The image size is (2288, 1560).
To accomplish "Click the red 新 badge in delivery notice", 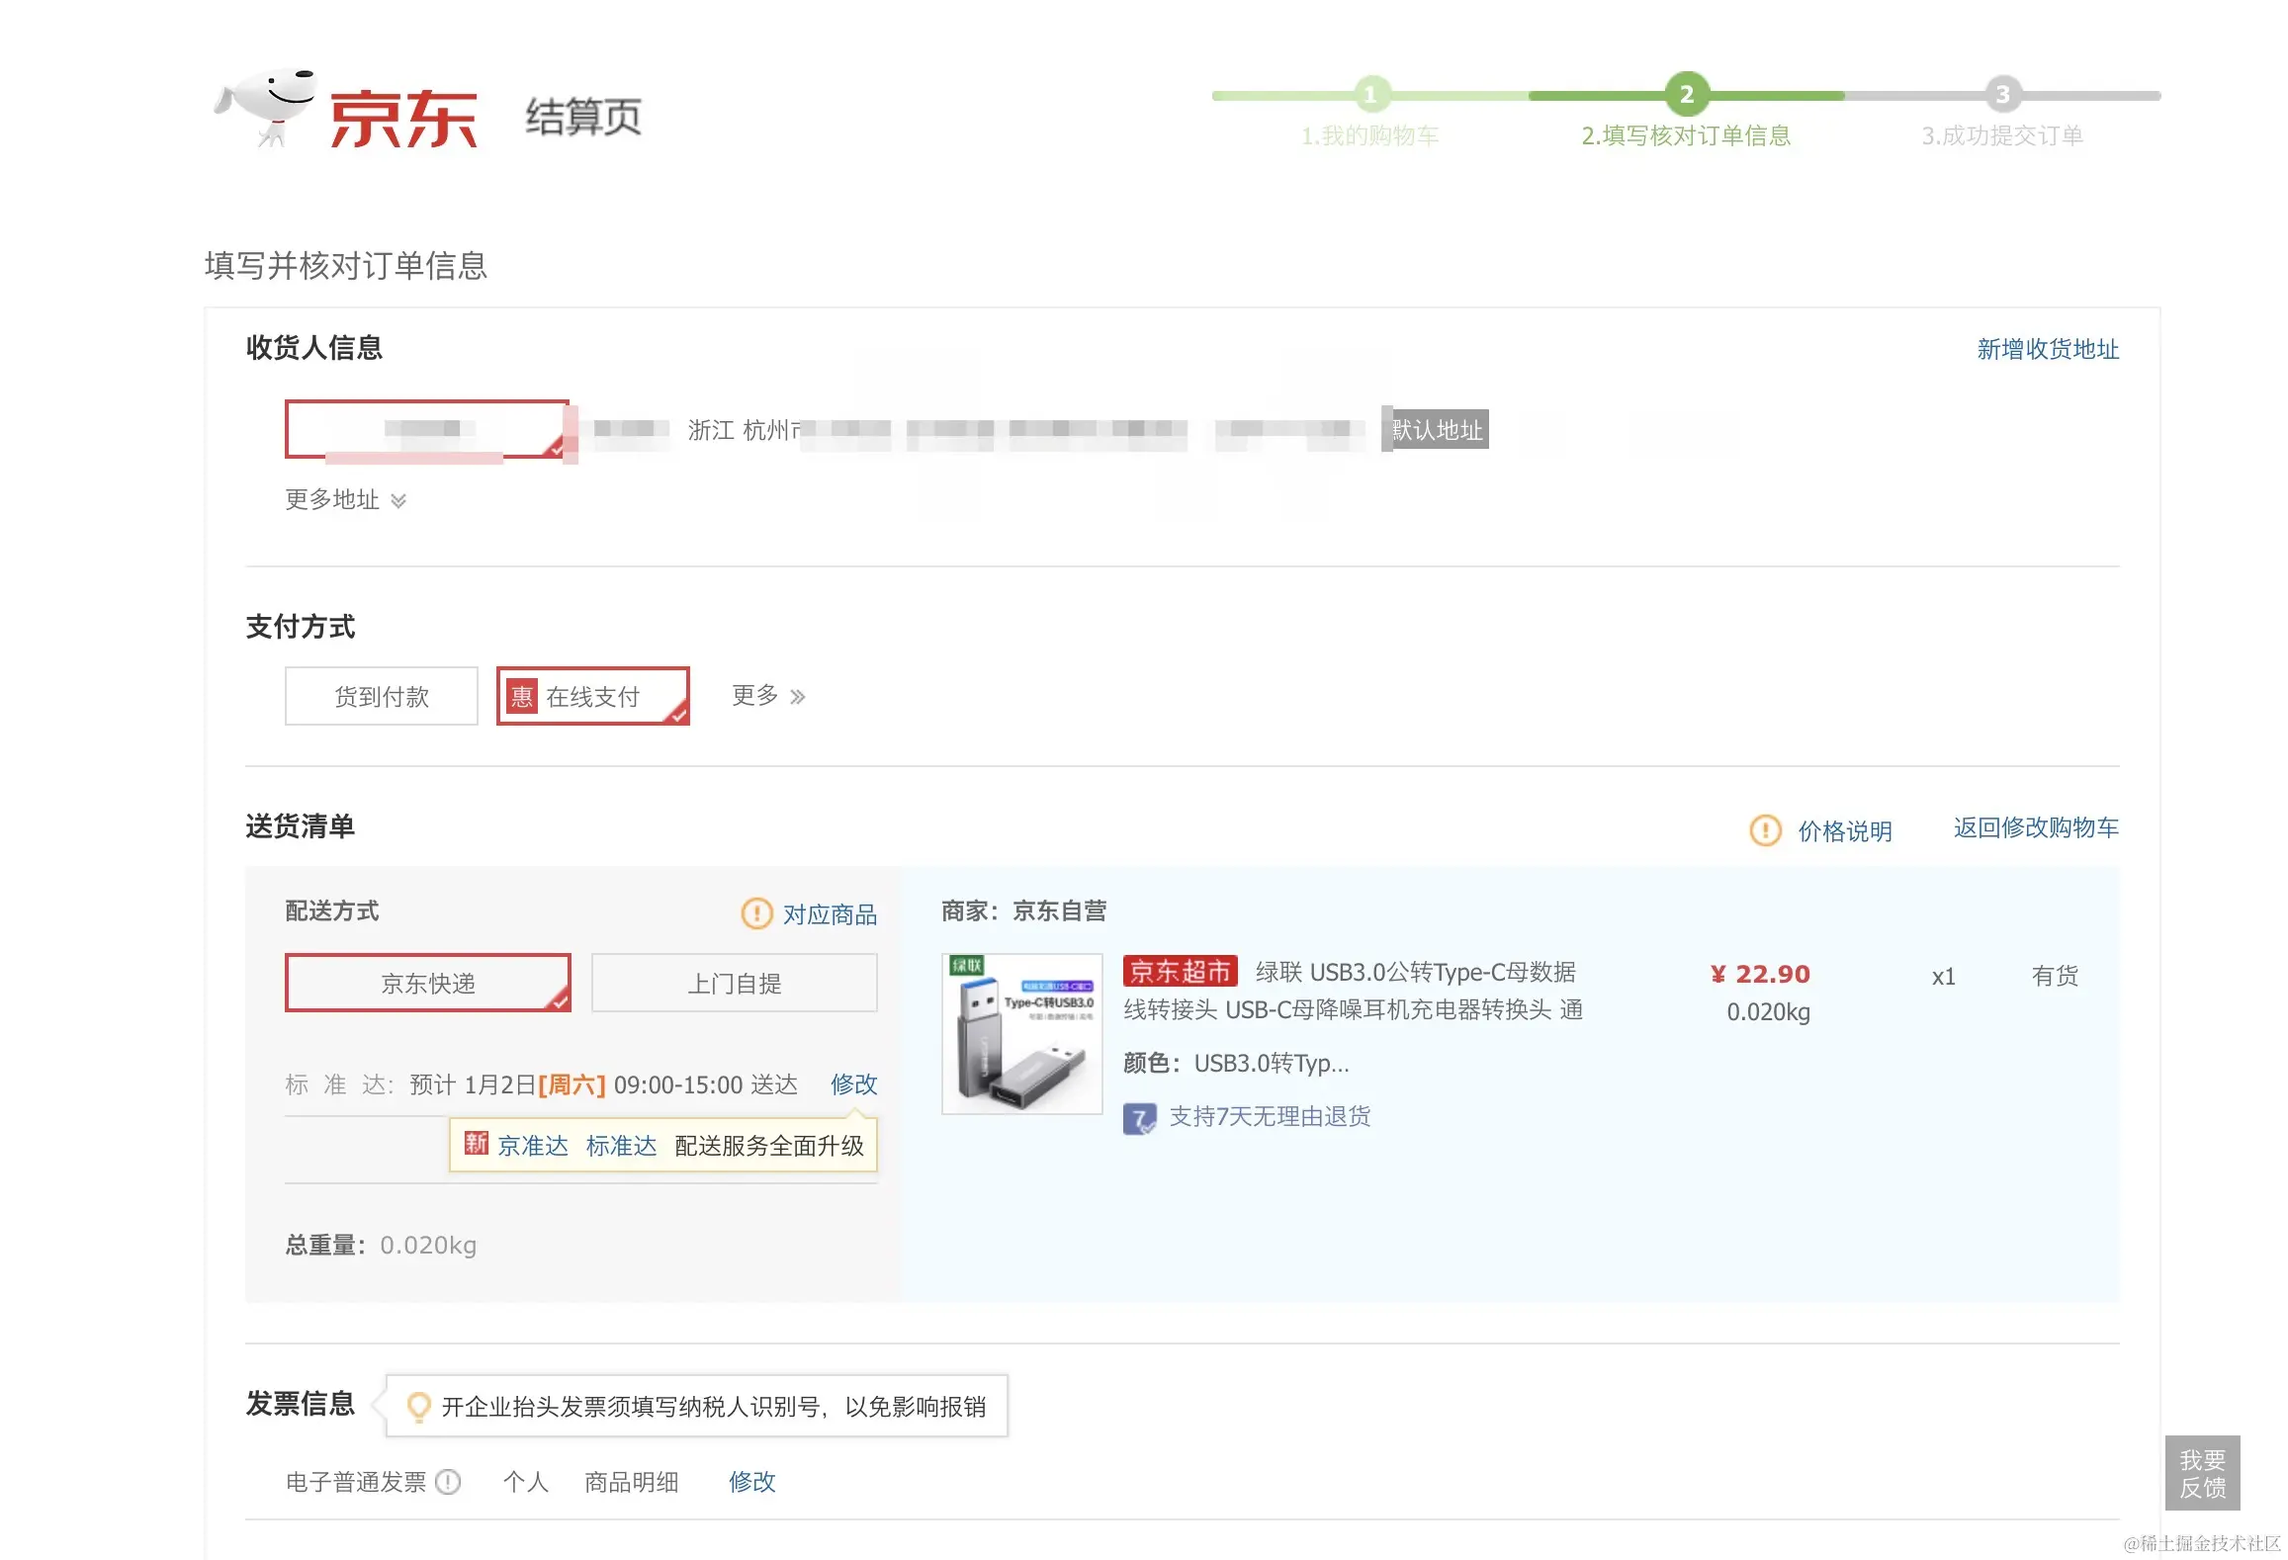I will click(477, 1144).
